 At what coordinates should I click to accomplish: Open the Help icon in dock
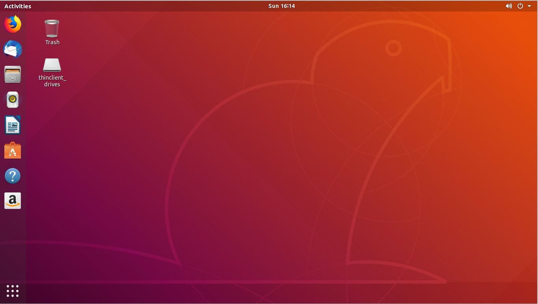(13, 176)
